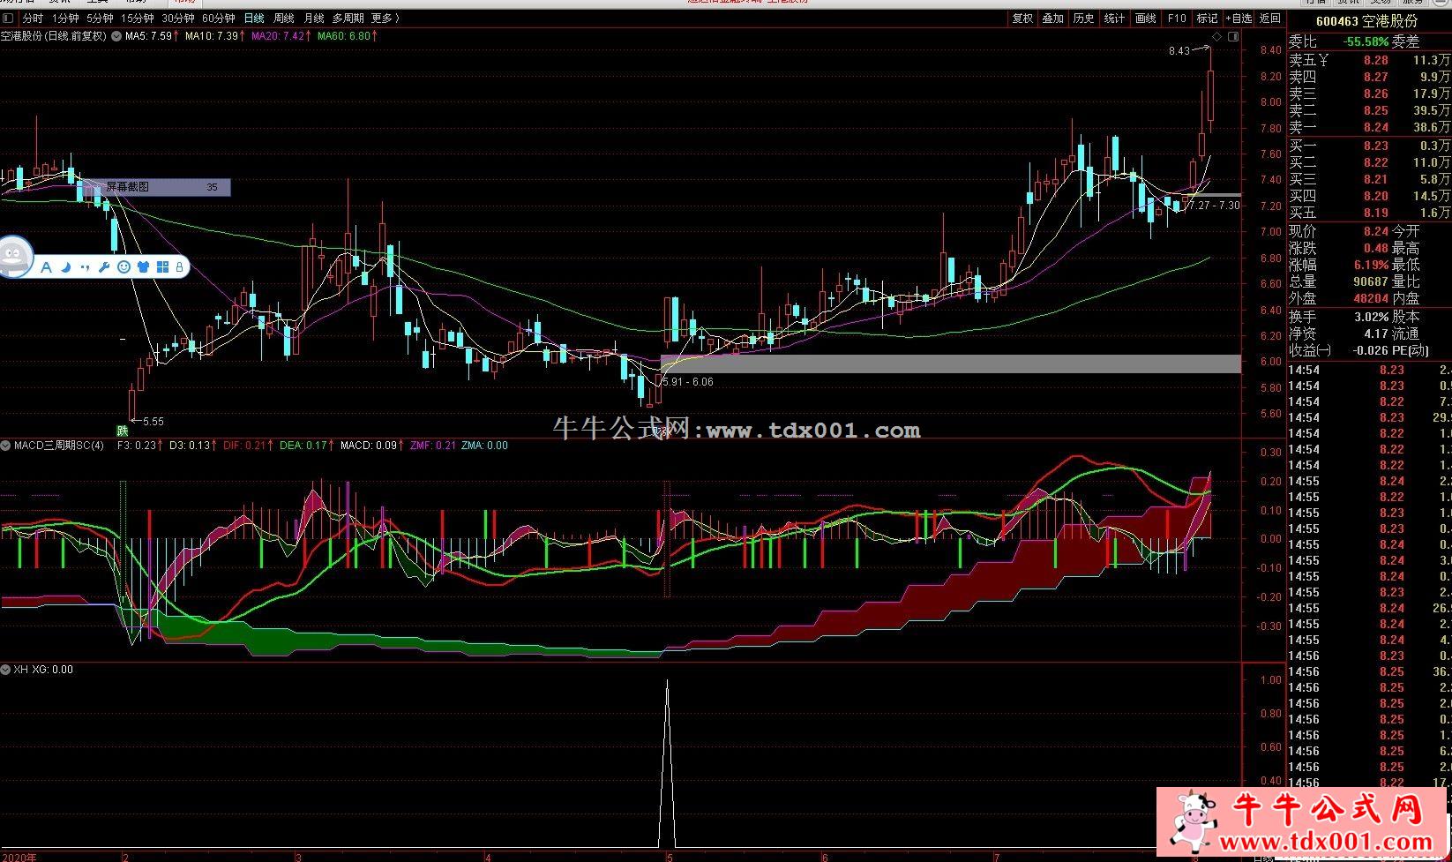
Task: Click the 5.91 - 6.06 gap zone label
Action: pyautogui.click(x=687, y=382)
